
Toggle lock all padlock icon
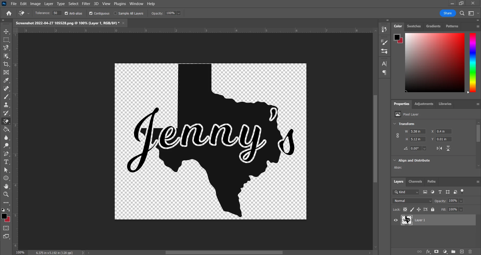coord(433,209)
